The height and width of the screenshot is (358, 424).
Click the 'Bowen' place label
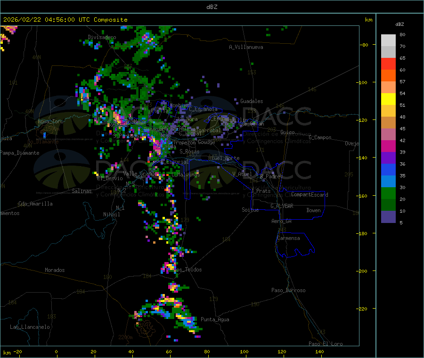(314, 210)
